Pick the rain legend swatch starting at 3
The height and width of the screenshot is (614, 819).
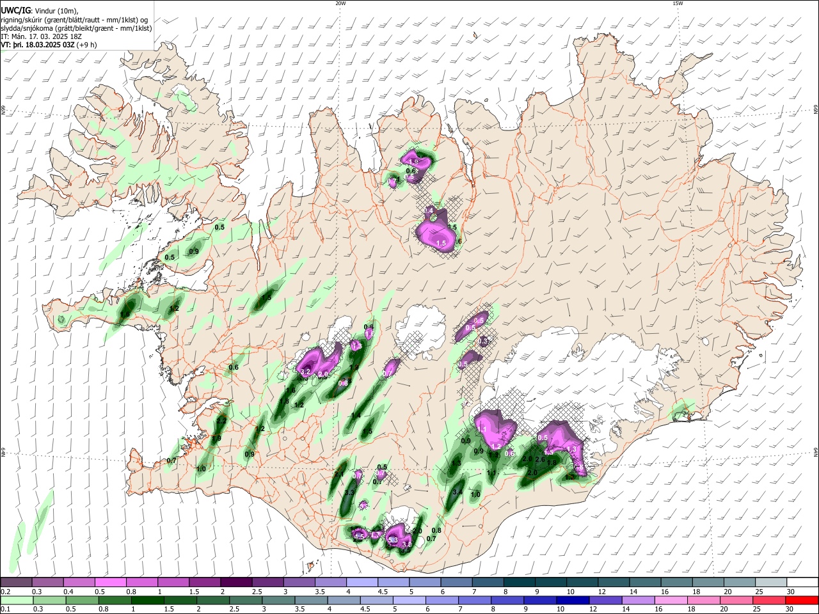(x=278, y=600)
